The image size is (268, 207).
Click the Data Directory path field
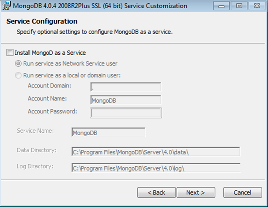click(156, 152)
